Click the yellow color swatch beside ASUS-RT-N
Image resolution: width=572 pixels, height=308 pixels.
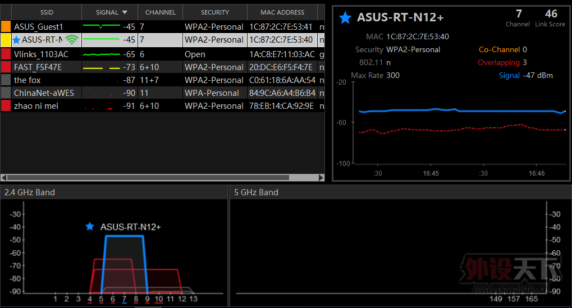tap(6, 40)
